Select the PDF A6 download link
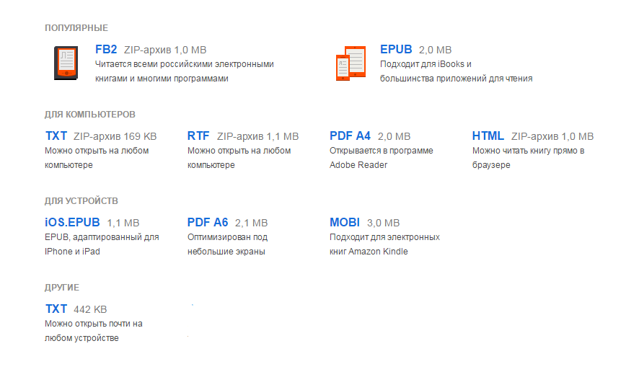 (208, 222)
